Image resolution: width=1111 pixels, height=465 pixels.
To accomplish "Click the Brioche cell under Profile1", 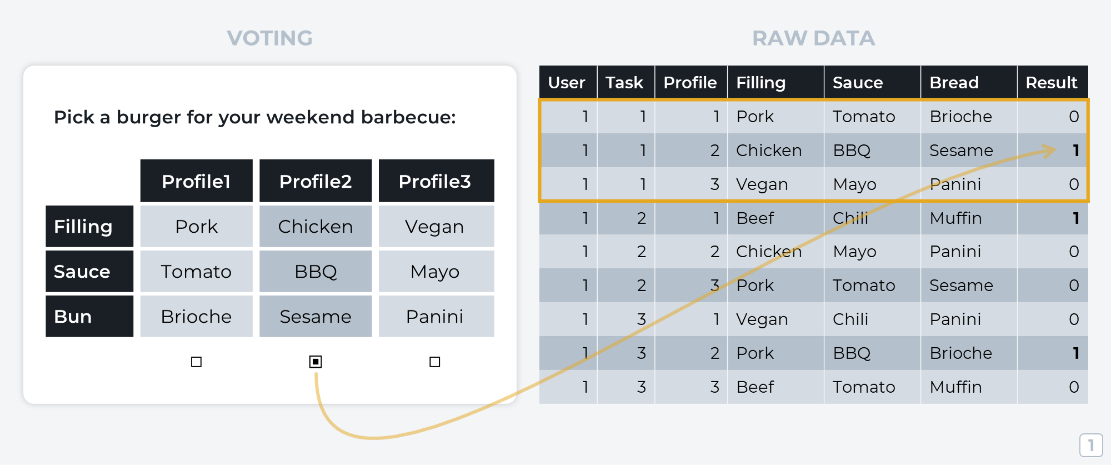I will click(196, 316).
